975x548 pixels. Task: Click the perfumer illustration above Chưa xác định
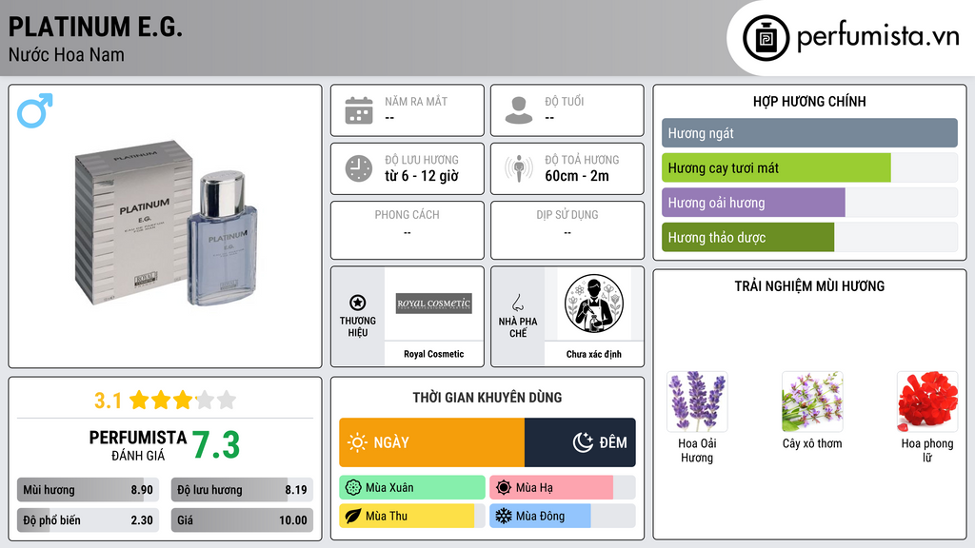[x=594, y=303]
